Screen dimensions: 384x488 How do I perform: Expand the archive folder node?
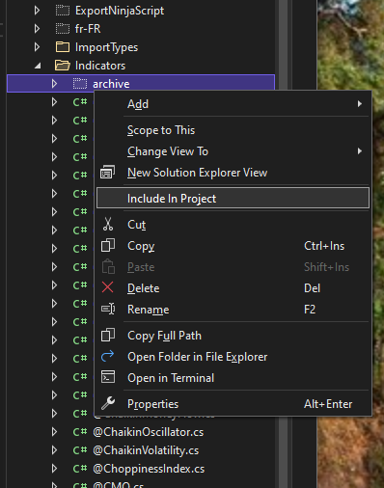click(54, 84)
